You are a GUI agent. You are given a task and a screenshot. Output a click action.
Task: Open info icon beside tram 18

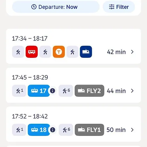coord(53,130)
